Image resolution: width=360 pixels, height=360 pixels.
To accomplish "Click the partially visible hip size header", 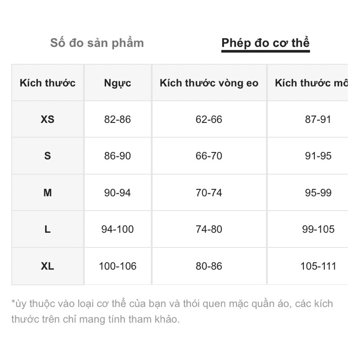I will [x=310, y=83].
